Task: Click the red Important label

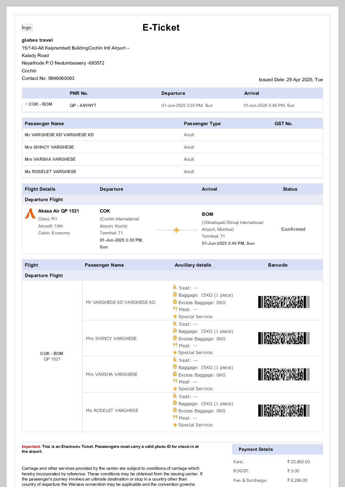Action: (31, 447)
